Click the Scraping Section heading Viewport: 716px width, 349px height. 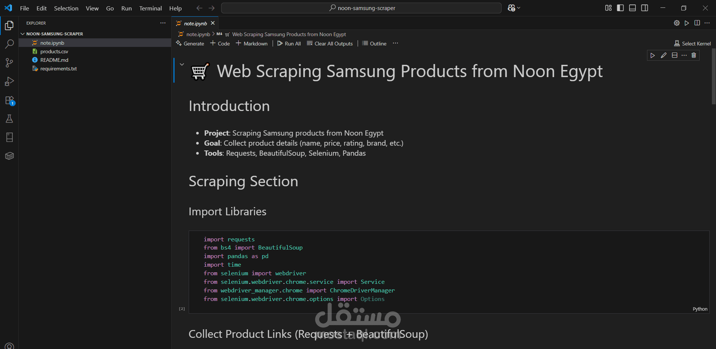(x=243, y=182)
